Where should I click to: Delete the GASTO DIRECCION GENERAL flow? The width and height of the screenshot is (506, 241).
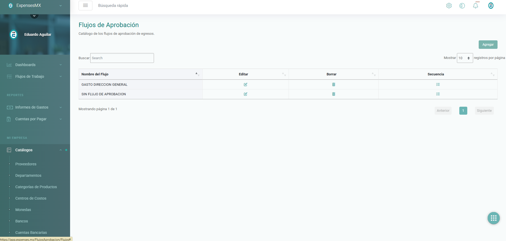click(333, 84)
